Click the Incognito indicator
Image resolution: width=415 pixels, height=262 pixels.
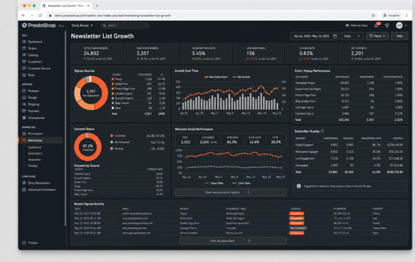(x=391, y=16)
